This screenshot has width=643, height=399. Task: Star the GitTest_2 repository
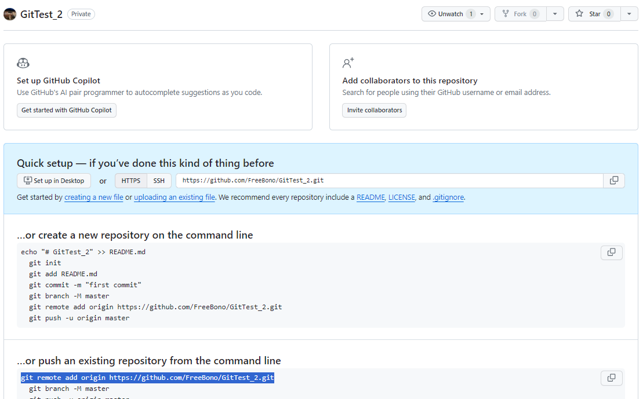coord(595,14)
